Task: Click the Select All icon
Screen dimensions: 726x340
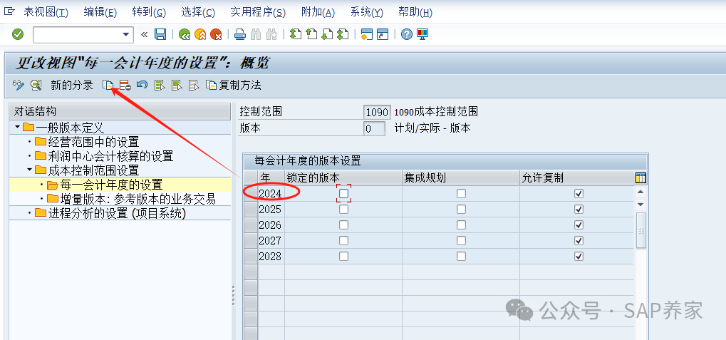Action: coord(160,85)
